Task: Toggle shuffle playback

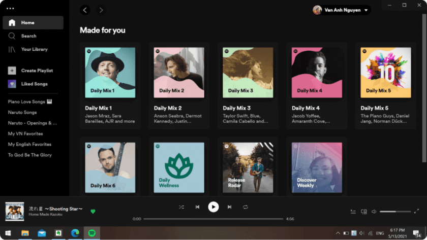Action: pos(181,207)
